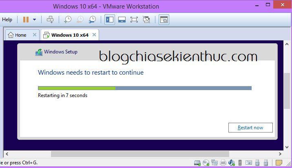Image resolution: width=292 pixels, height=168 pixels.
Task: Click the Windows Setup title icon
Action: pos(39,52)
